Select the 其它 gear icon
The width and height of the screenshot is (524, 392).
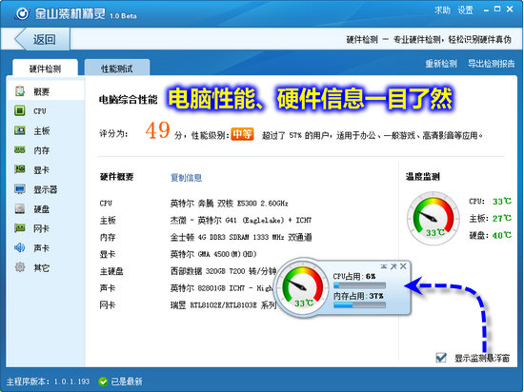click(20, 267)
